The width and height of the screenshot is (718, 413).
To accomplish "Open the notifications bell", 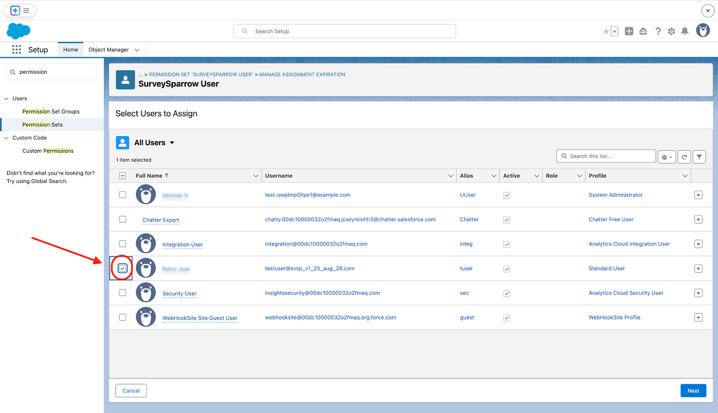I will [684, 31].
